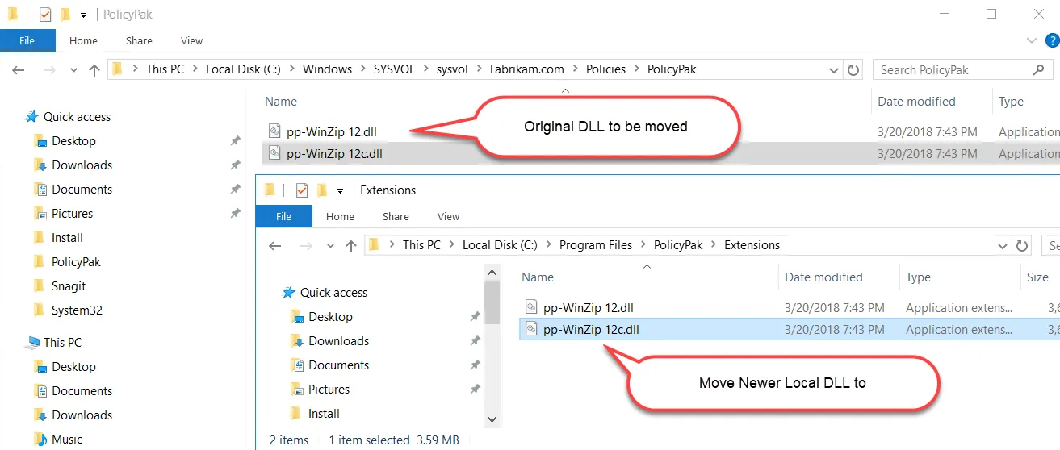
Task: Sort by Name column in Extensions window
Action: point(538,277)
